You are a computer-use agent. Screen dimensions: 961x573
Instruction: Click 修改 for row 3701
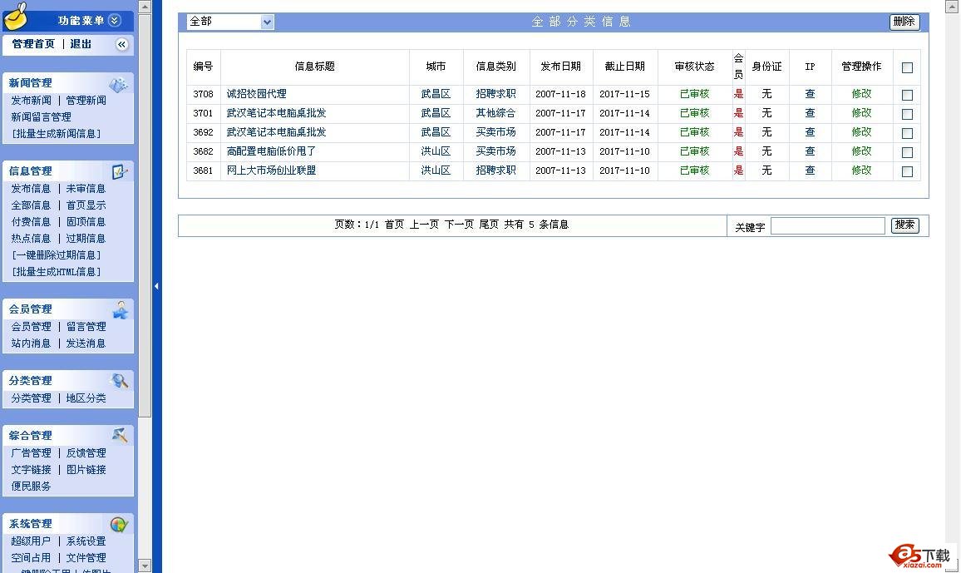(x=861, y=113)
